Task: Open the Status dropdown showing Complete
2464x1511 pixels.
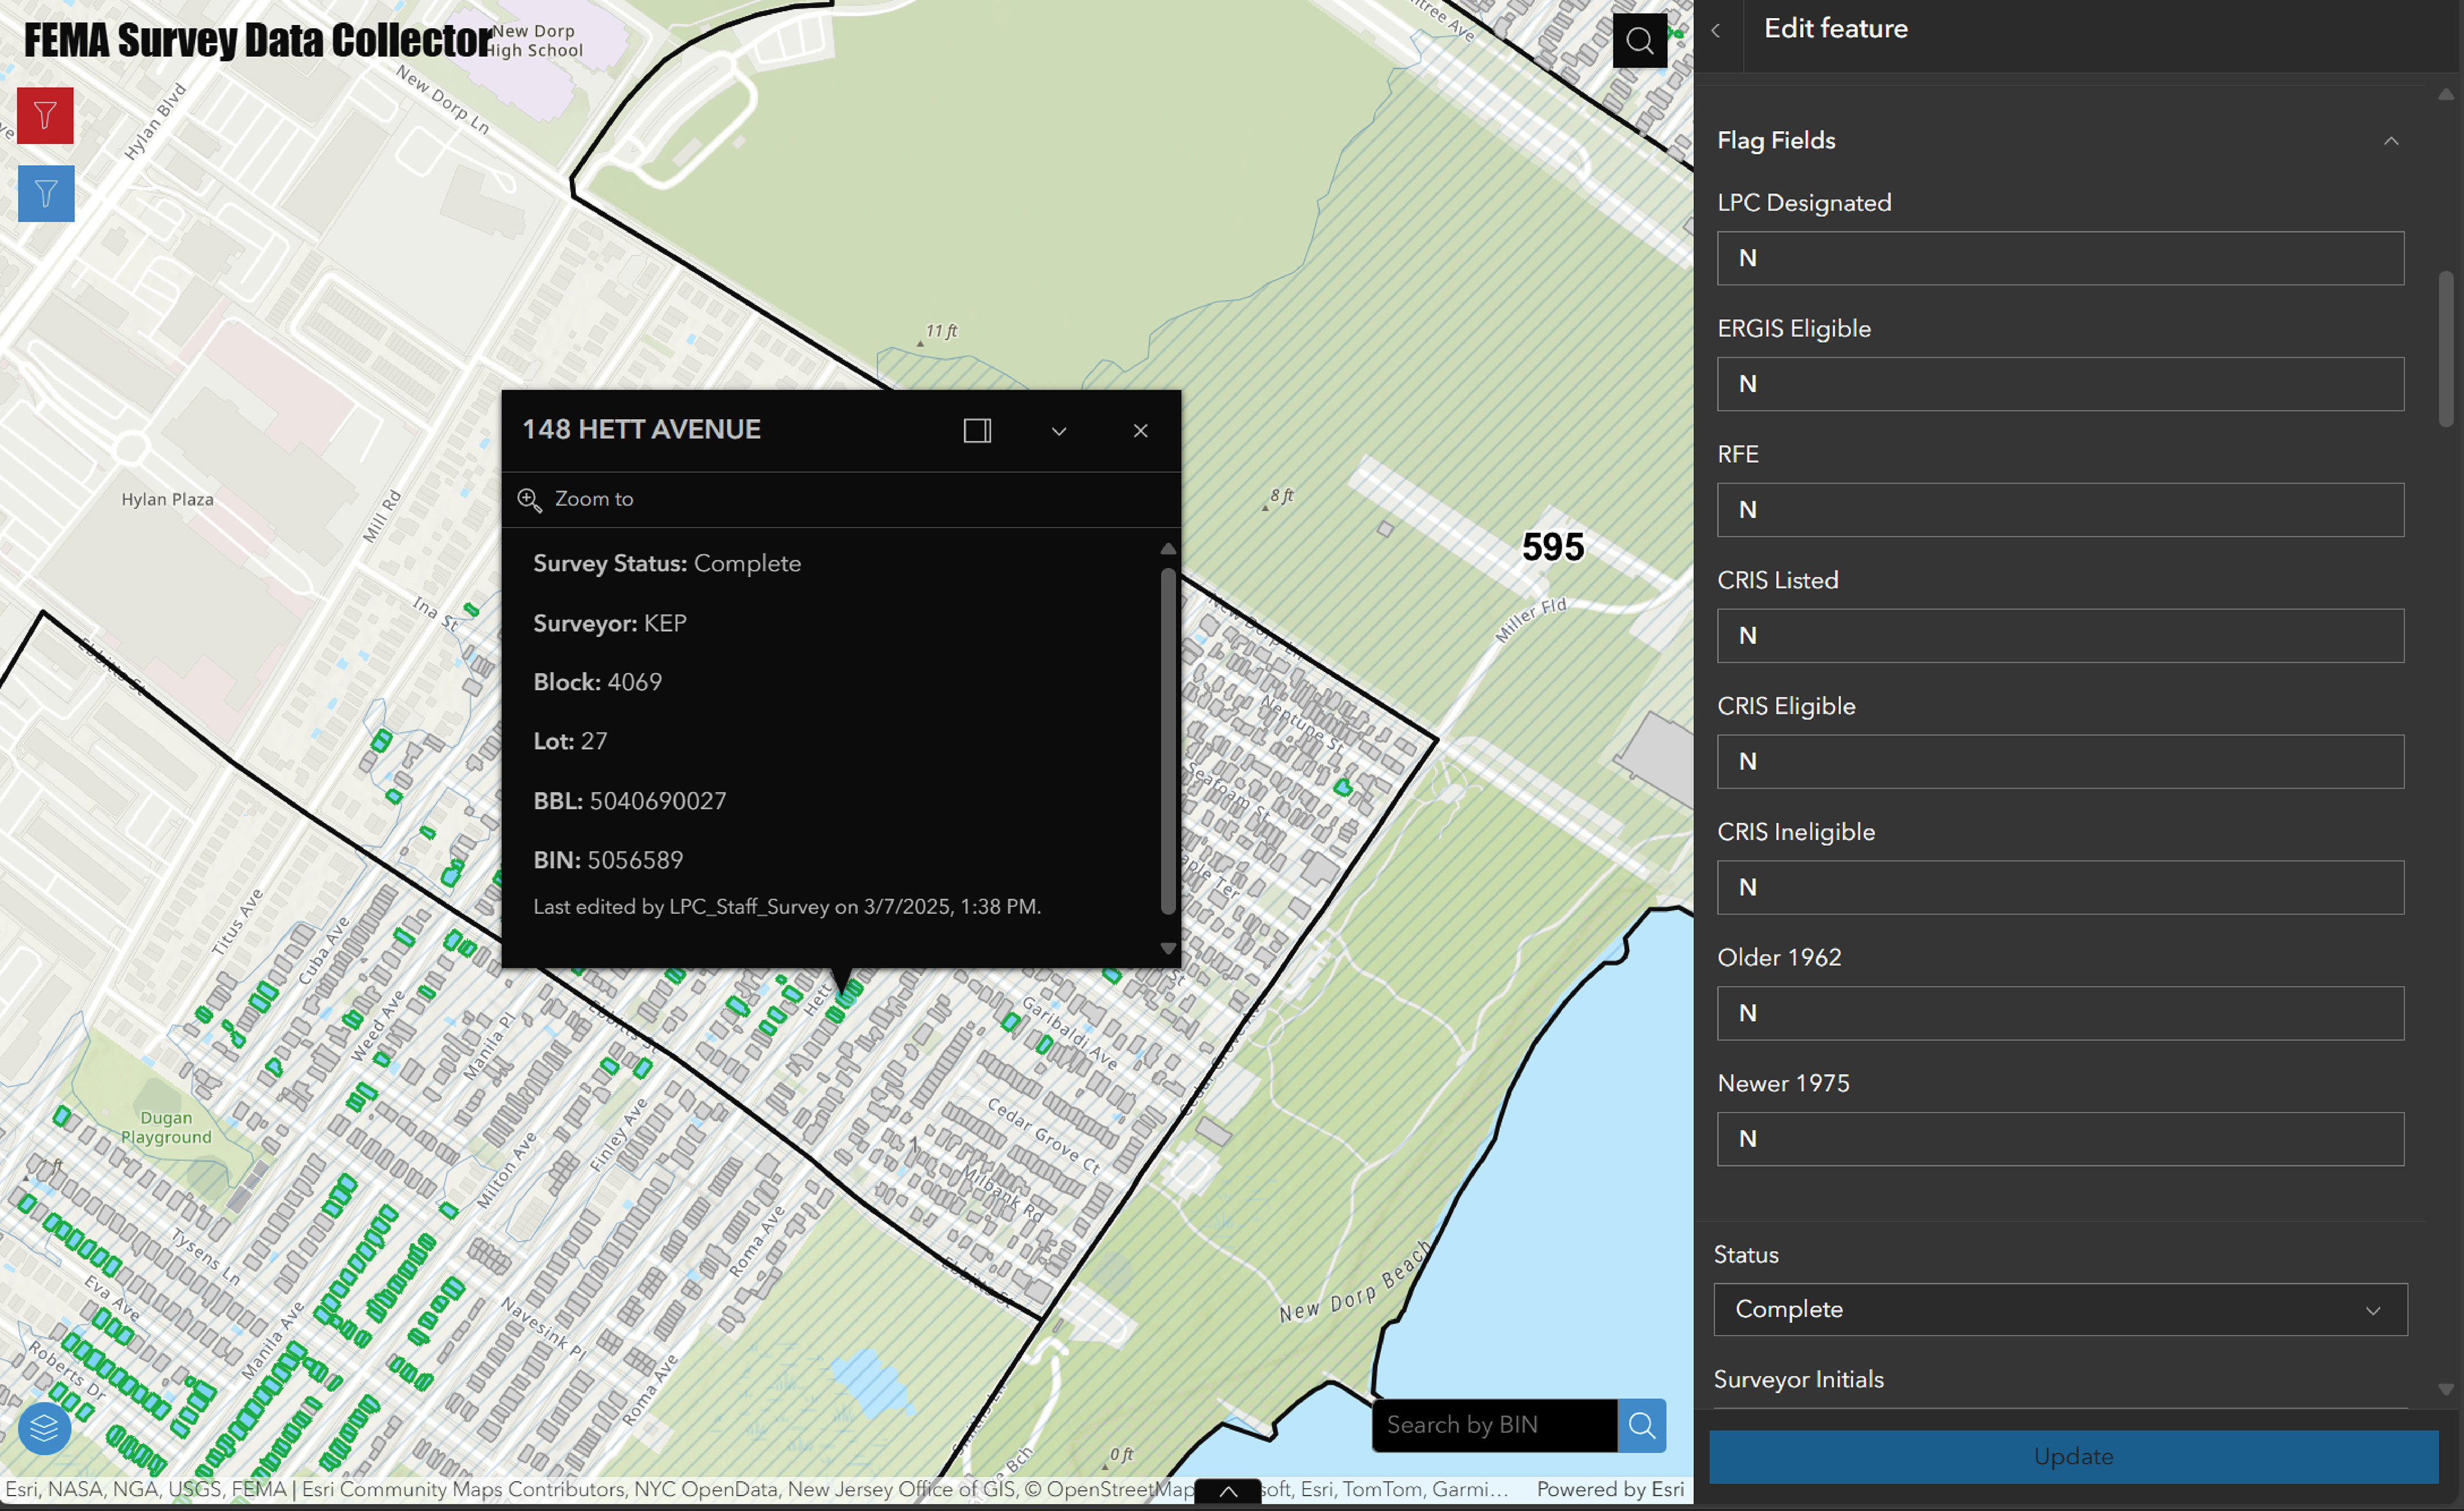Action: coord(2060,1309)
